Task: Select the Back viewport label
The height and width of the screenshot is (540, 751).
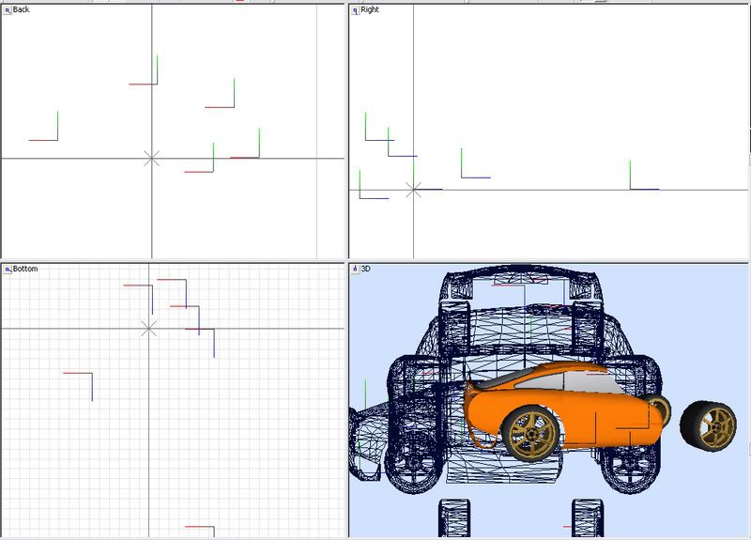Action: click(x=21, y=10)
